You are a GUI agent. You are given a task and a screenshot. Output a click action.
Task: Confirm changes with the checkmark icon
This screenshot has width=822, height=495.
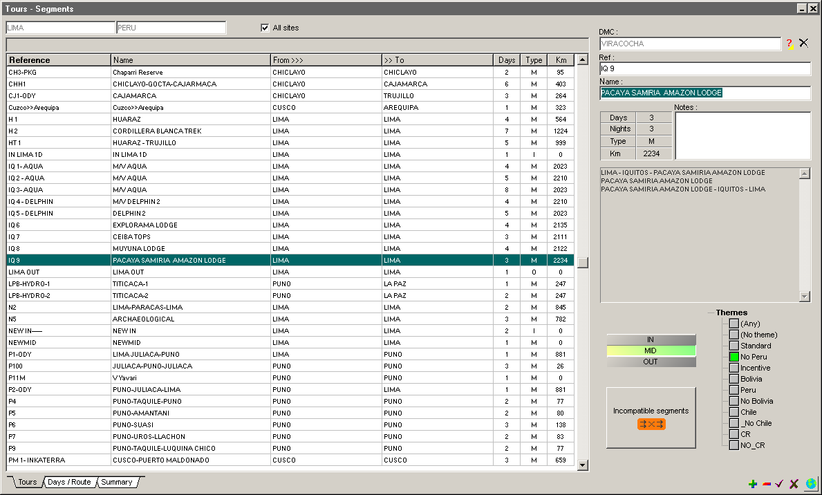point(779,484)
